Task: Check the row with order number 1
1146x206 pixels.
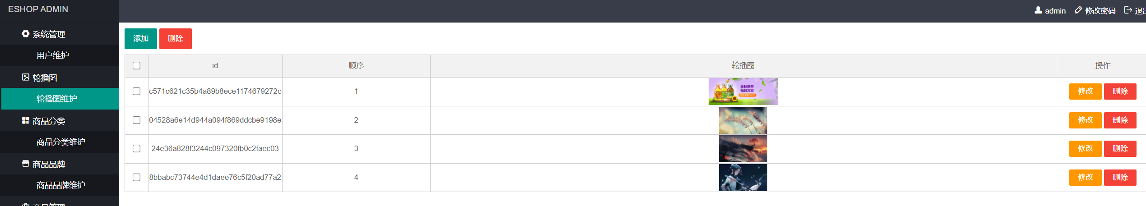Action: pyautogui.click(x=136, y=92)
